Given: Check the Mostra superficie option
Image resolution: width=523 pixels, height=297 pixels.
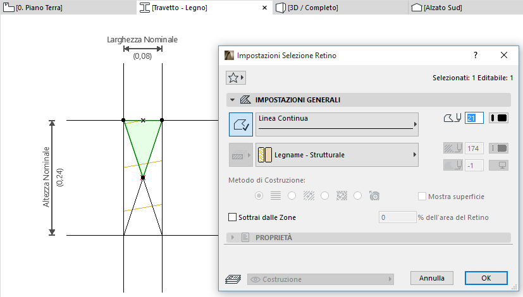Looking at the screenshot, I should [422, 197].
